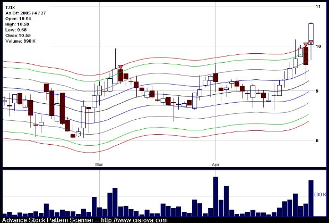The height and width of the screenshot is (223, 329).
Task: Click the final volume bar on the right
Action: pyautogui.click(x=311, y=198)
